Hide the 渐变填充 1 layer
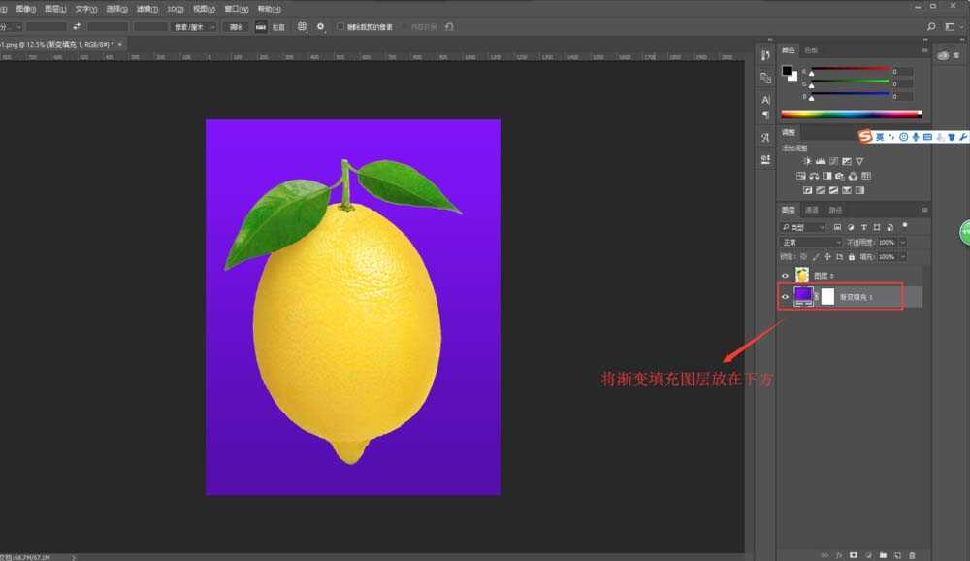This screenshot has height=561, width=970. tap(786, 297)
